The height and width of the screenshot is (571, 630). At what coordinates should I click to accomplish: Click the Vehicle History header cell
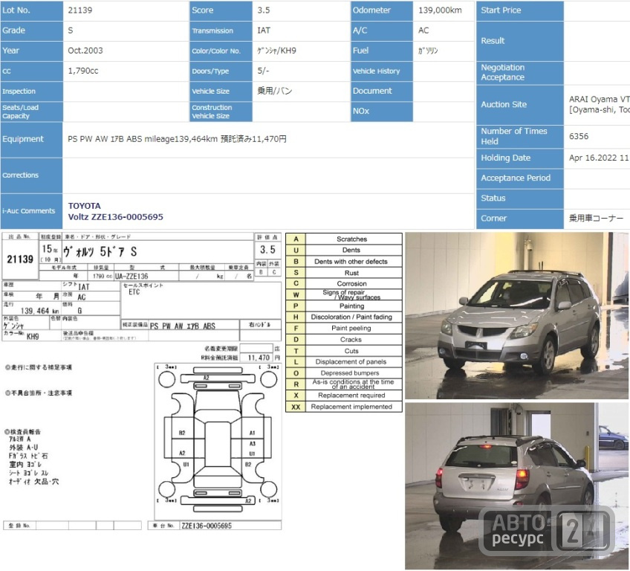382,71
